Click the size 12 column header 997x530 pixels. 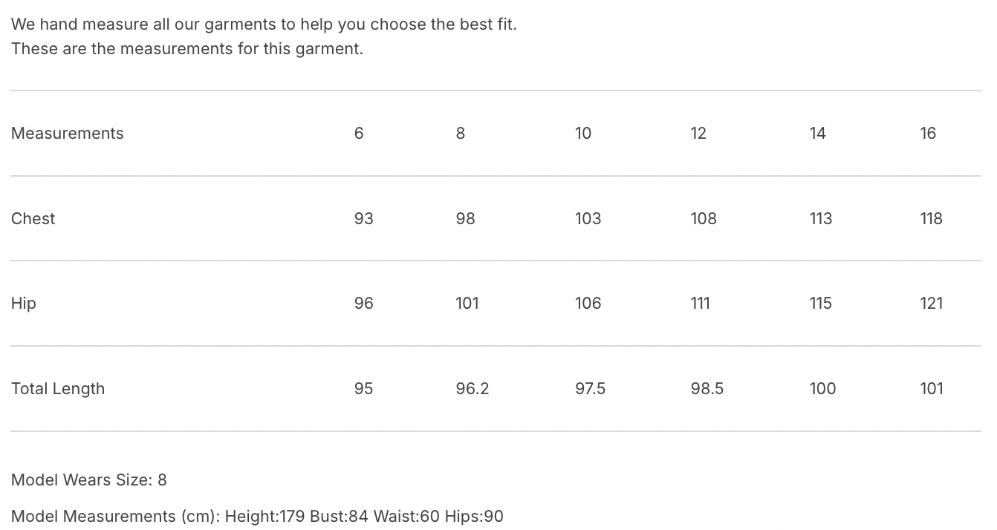pos(698,133)
